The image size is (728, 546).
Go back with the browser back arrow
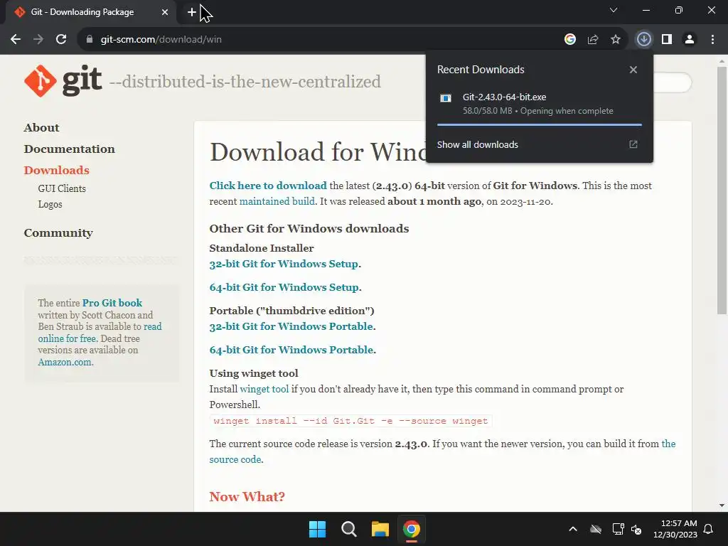click(16, 40)
